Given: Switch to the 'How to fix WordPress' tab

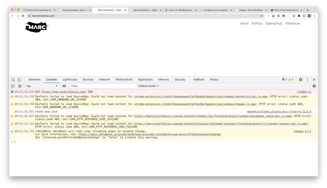Looking at the screenshot, I should click(x=180, y=10).
